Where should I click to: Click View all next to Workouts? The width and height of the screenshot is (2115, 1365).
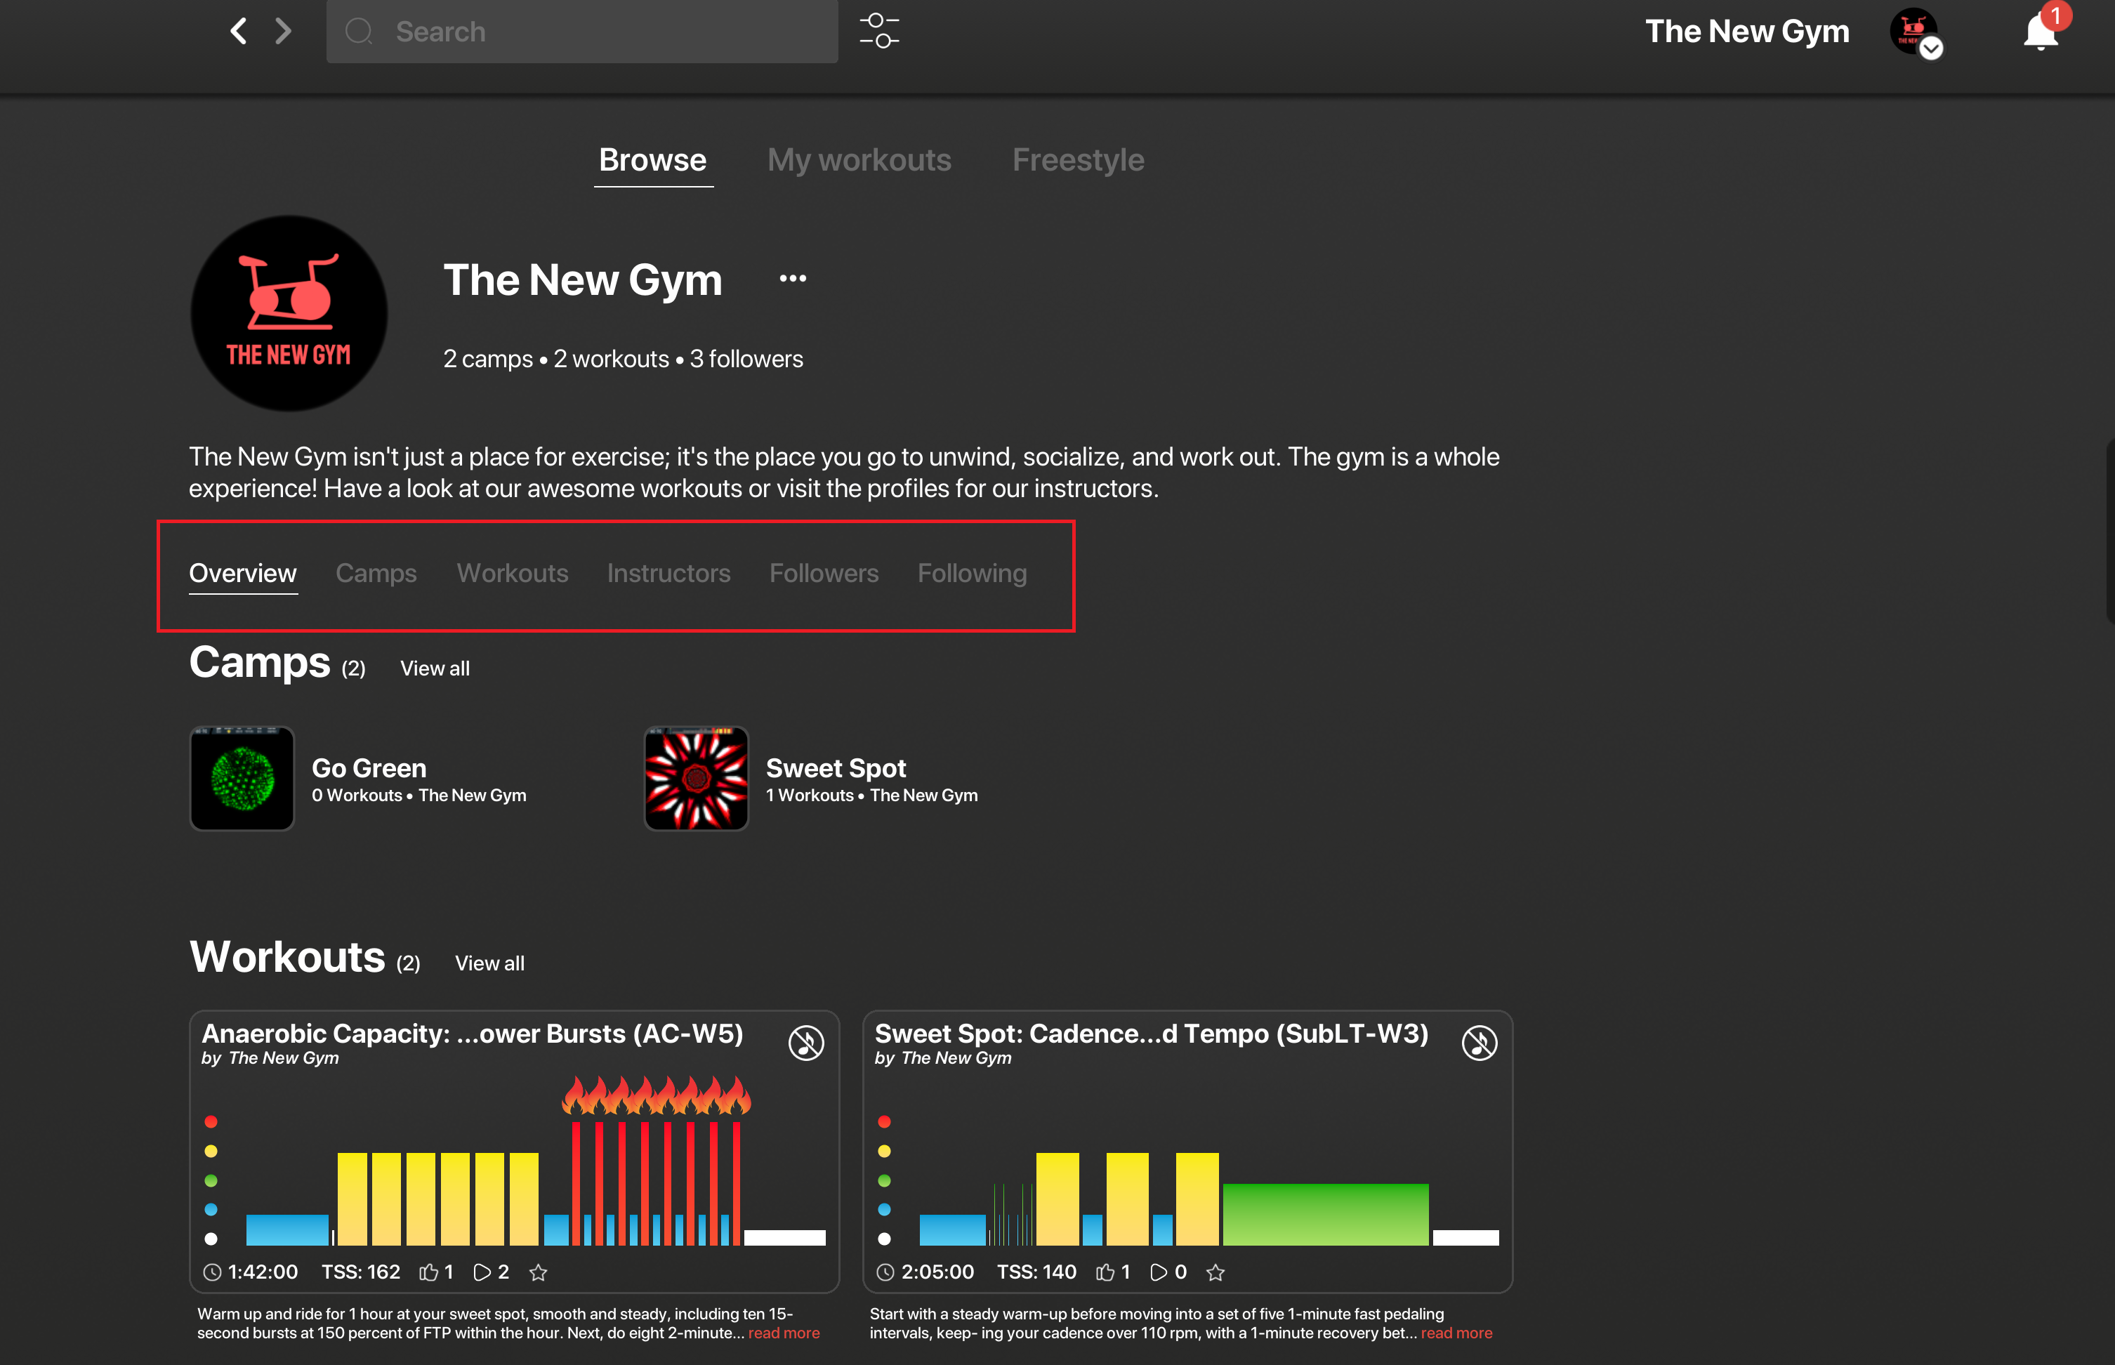[x=489, y=963]
